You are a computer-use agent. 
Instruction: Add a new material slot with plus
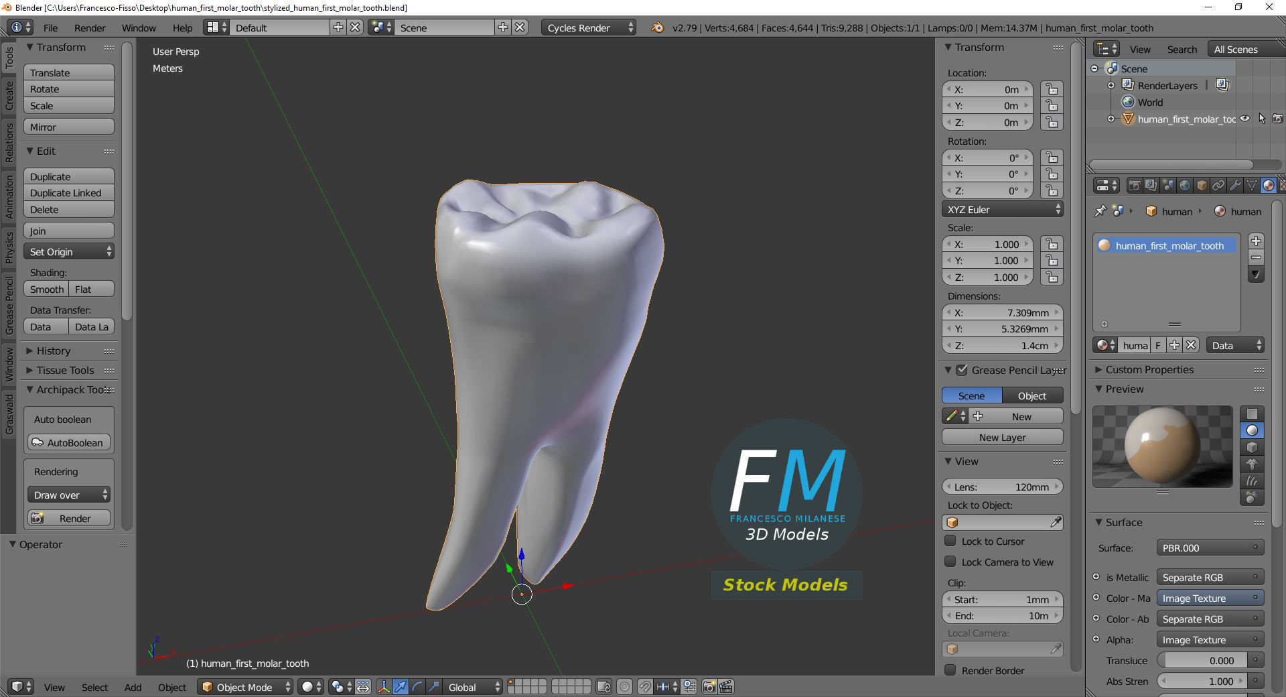(x=1256, y=241)
